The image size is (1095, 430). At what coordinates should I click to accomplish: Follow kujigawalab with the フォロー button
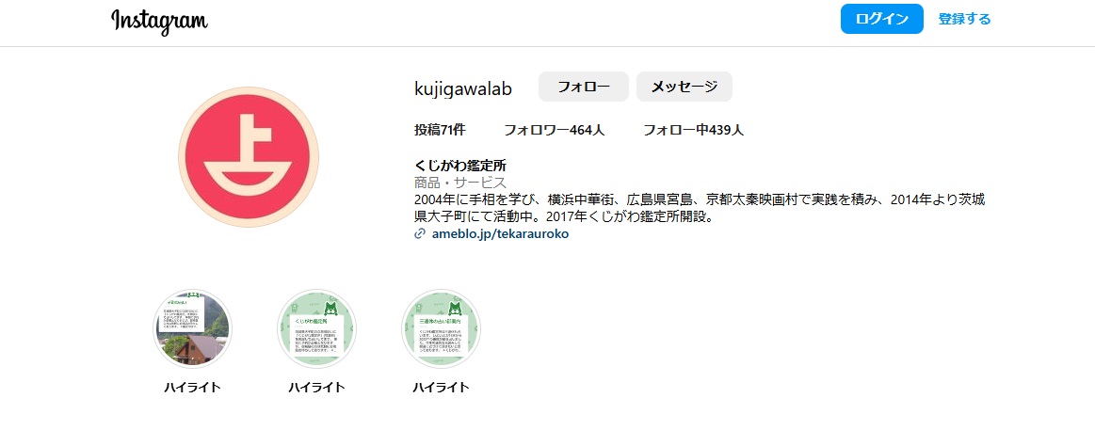click(x=583, y=87)
